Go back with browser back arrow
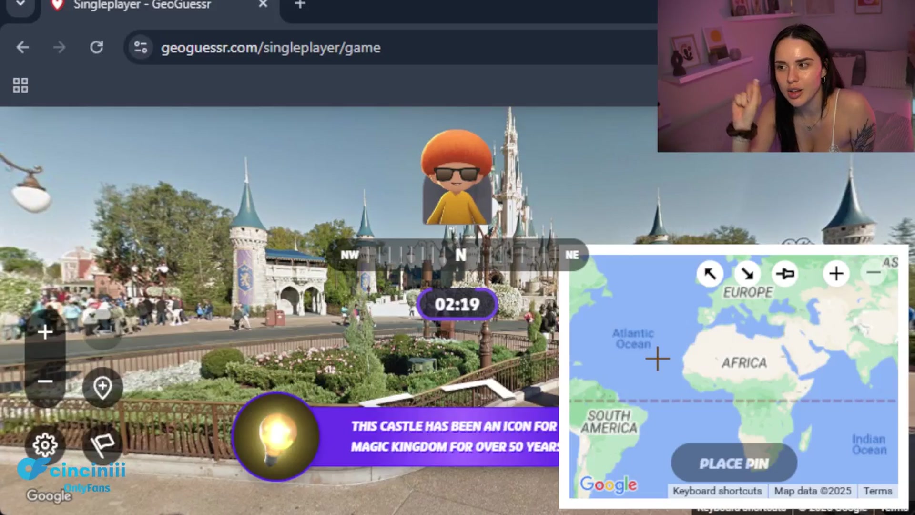 click(22, 47)
